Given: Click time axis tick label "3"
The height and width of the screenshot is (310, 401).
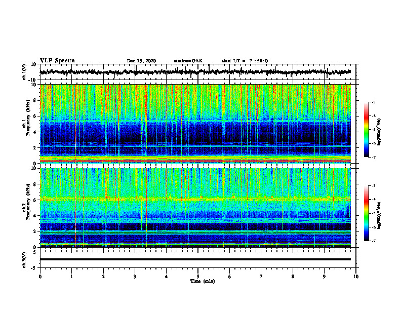Looking at the screenshot, I should coord(135,277).
